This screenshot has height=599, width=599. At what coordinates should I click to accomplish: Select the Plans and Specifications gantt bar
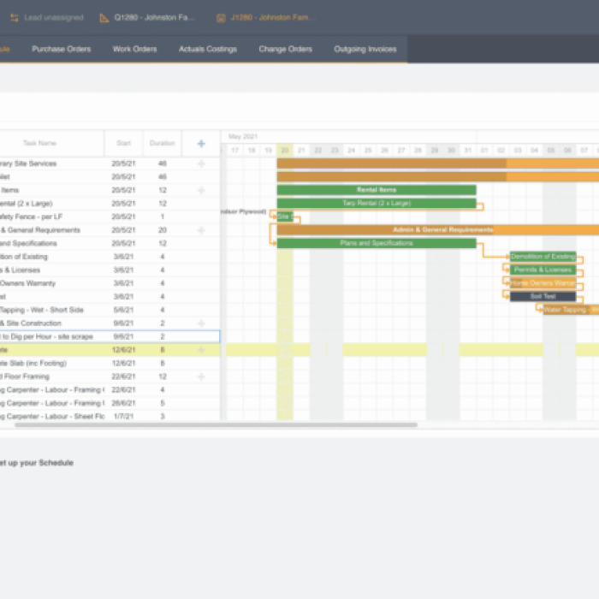[377, 243]
